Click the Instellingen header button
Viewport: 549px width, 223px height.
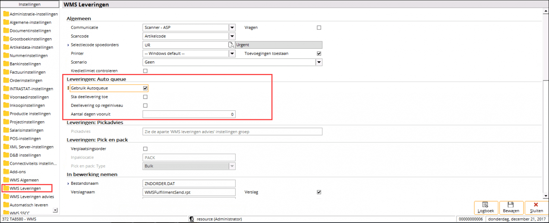click(x=30, y=4)
